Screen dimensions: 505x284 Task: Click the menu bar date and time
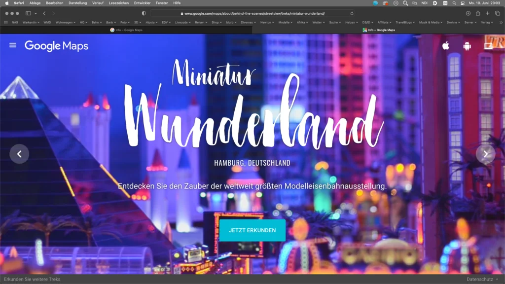[484, 3]
